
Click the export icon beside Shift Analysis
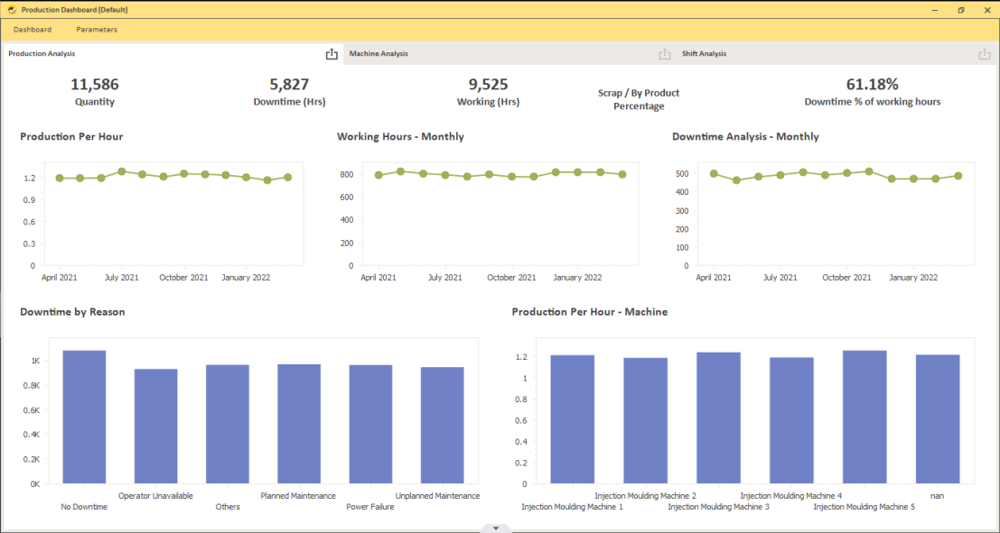(985, 53)
